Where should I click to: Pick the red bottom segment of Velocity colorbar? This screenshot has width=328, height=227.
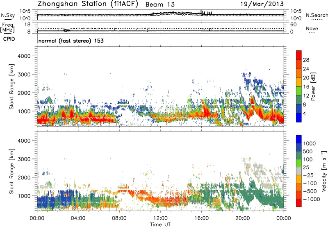tap(299, 203)
